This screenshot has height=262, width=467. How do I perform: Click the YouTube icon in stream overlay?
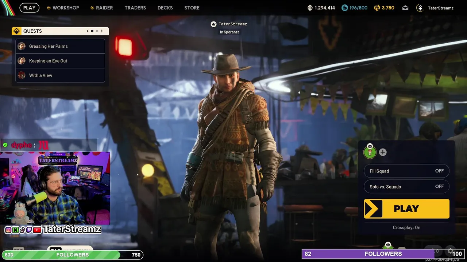click(x=37, y=230)
